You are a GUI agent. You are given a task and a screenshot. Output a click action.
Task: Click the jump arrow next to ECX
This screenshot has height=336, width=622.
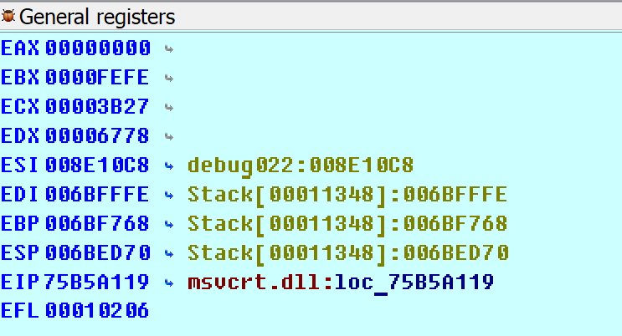pos(168,107)
